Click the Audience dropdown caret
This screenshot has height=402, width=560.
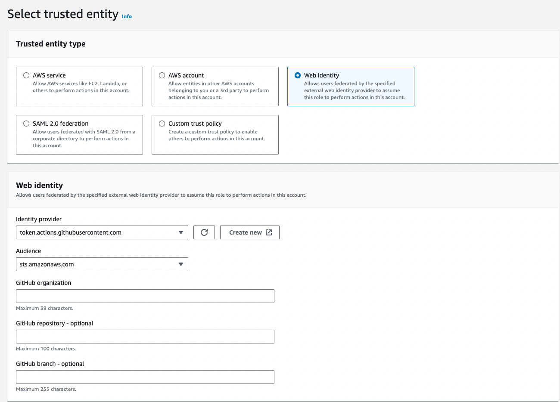pyautogui.click(x=180, y=264)
